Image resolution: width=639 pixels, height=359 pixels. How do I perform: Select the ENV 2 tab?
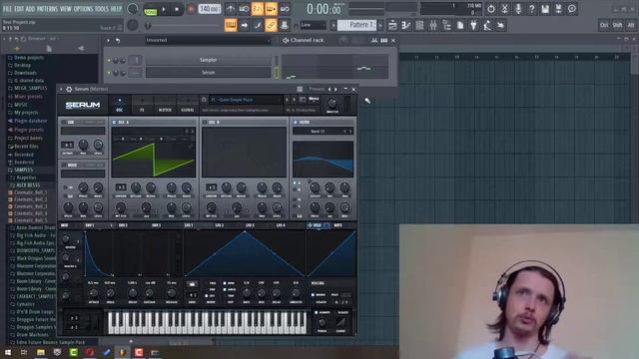click(x=123, y=225)
